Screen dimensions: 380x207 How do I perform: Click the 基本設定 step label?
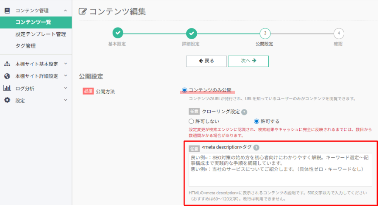pyautogui.click(x=117, y=44)
